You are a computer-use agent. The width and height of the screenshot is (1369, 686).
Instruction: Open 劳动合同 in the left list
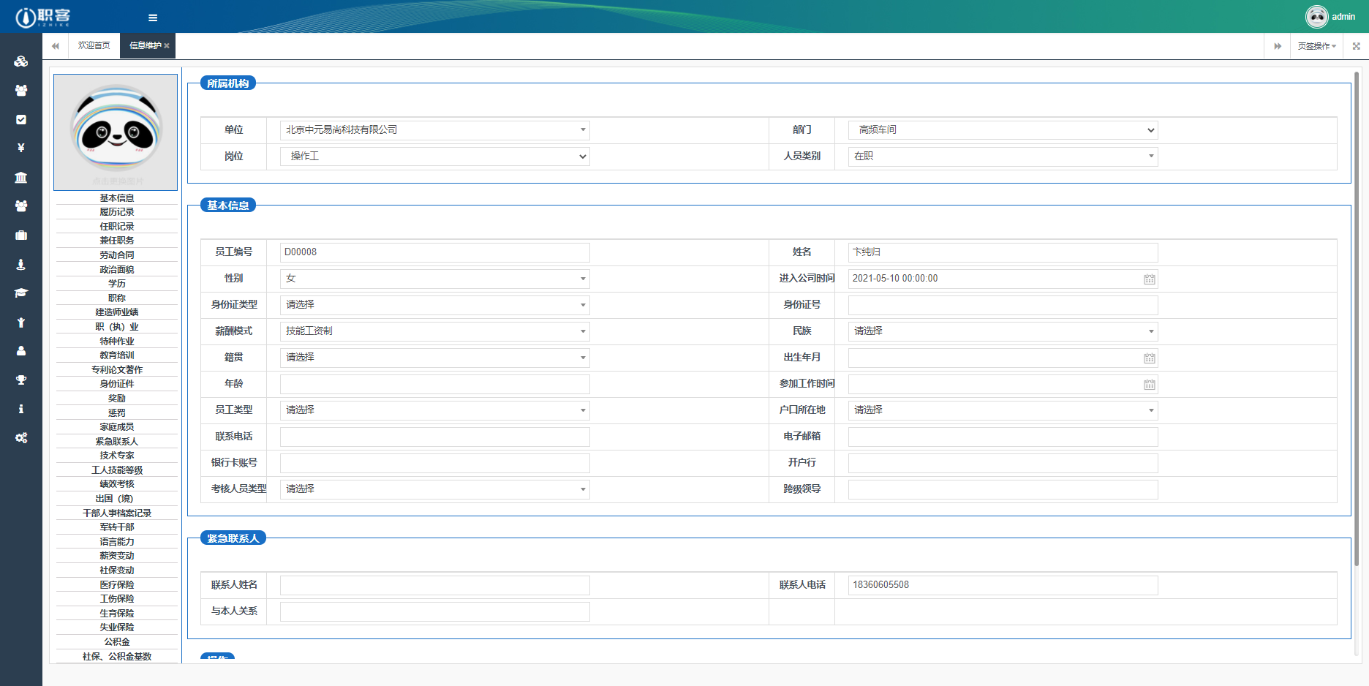click(117, 255)
